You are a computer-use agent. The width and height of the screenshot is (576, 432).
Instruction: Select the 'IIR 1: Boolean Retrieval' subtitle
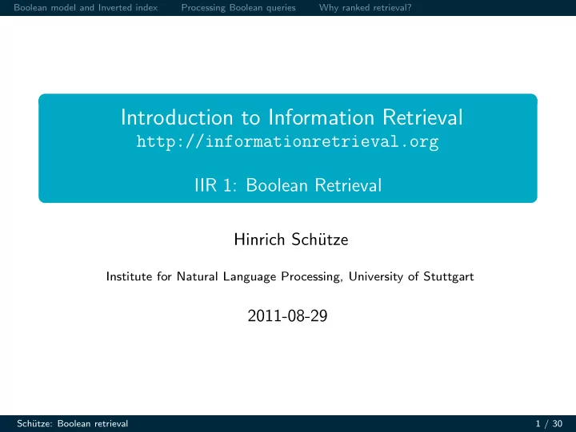(288, 184)
